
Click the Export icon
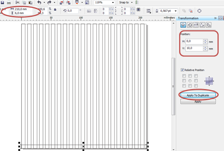[x=68, y=2]
